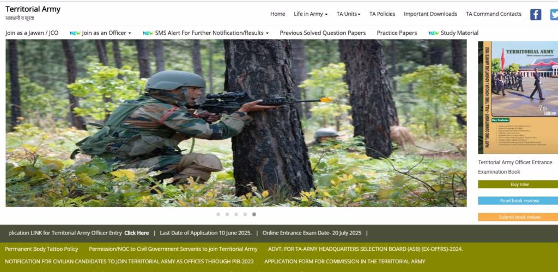The width and height of the screenshot is (558, 272).
Task: Click 'Online Entrance Exam Date- 20 July 2025' text
Action: click(312, 233)
